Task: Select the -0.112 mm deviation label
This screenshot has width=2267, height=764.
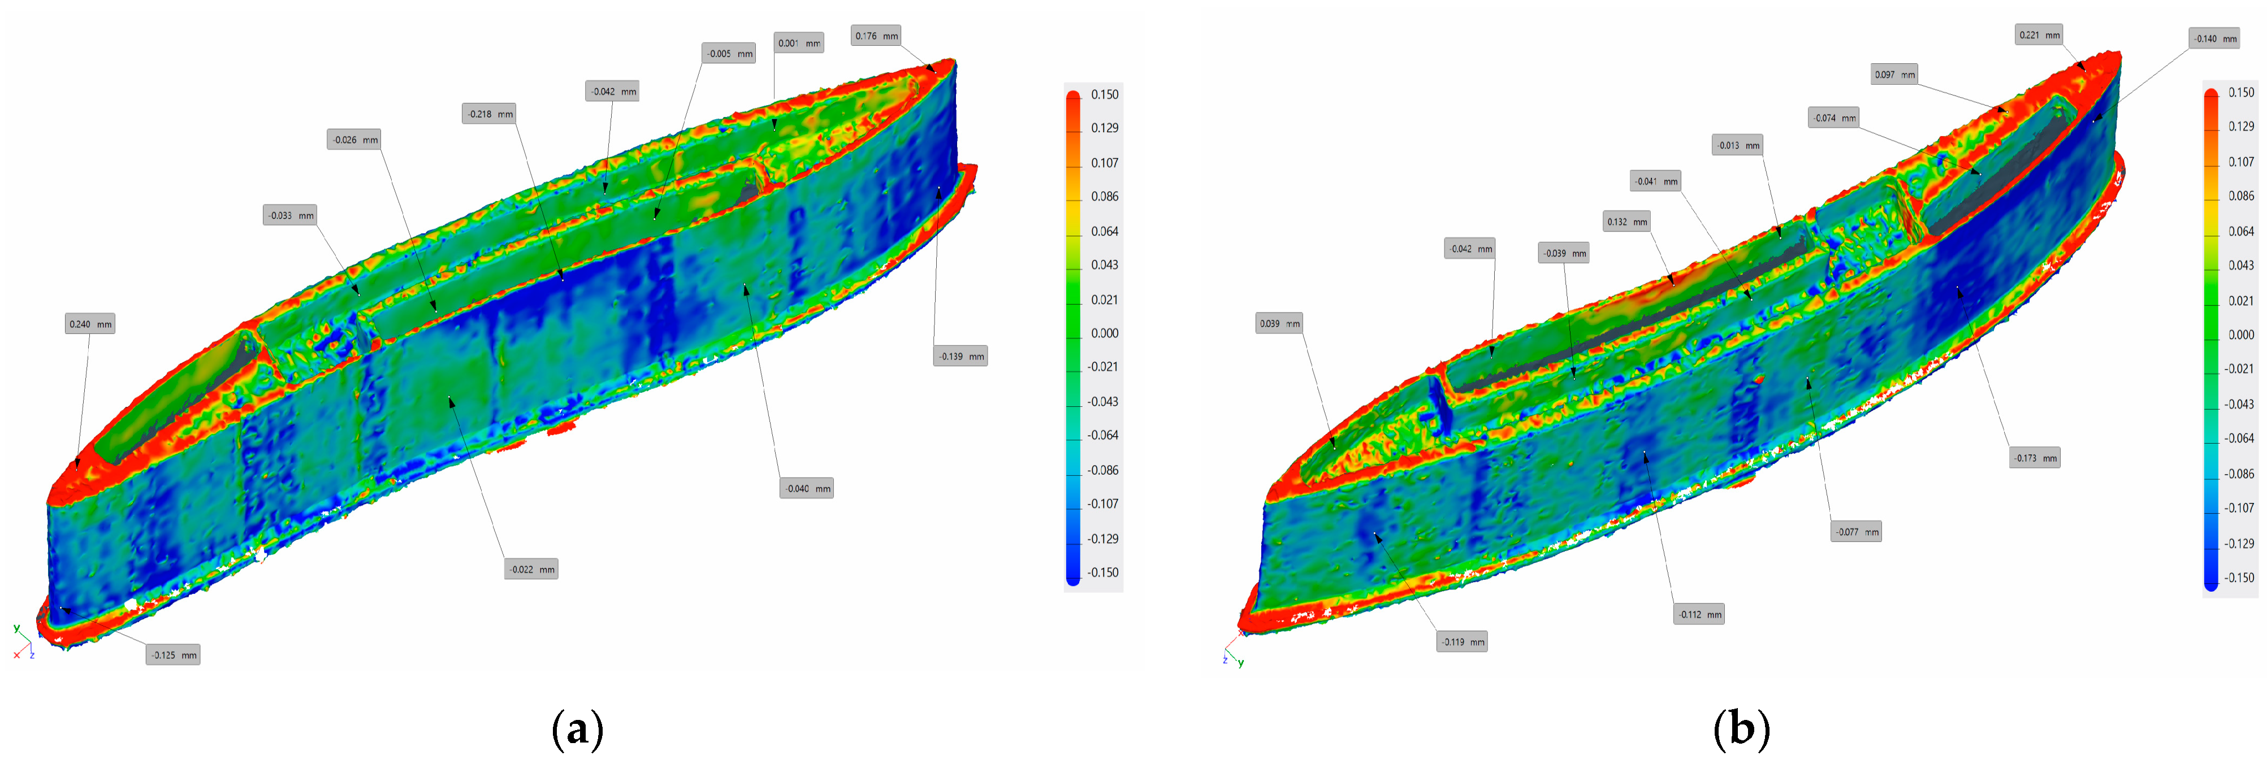Action: (1698, 615)
